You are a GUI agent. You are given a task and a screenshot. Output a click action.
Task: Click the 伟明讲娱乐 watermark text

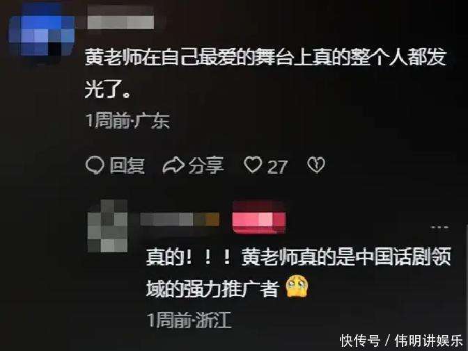pos(428,341)
